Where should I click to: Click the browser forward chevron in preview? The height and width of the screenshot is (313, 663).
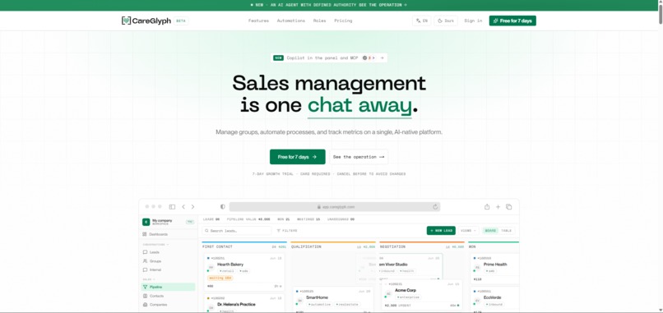192,207
